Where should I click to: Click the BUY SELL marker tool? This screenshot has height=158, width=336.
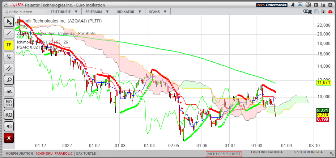point(9,103)
